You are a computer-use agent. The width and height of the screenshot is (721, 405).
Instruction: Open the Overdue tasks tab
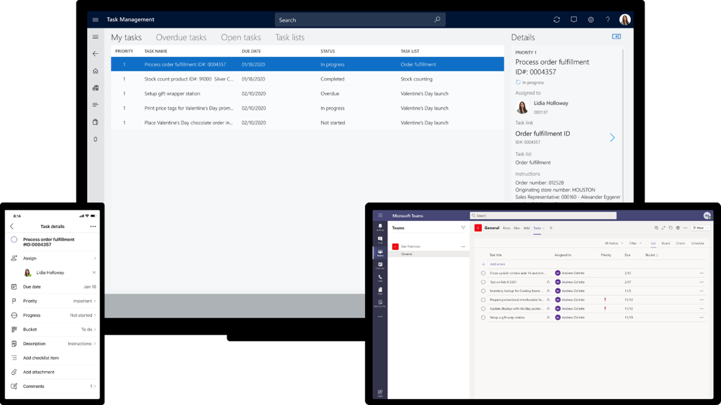pyautogui.click(x=181, y=37)
